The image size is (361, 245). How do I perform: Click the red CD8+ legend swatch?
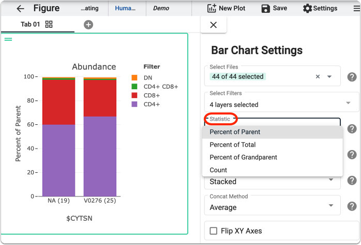click(x=134, y=95)
